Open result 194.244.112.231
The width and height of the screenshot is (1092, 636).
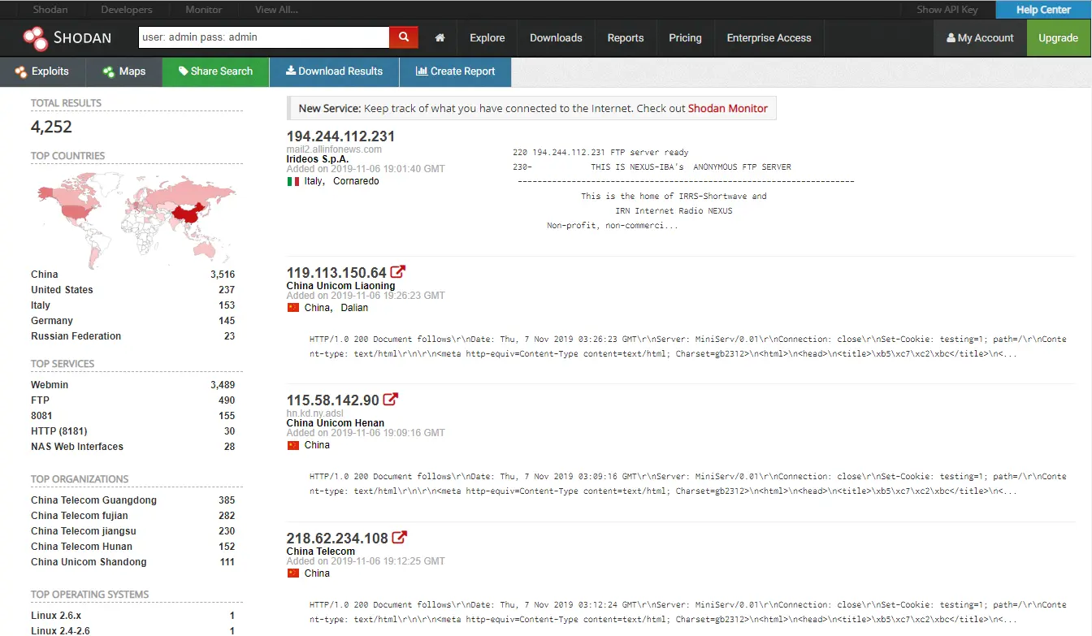[x=340, y=136]
